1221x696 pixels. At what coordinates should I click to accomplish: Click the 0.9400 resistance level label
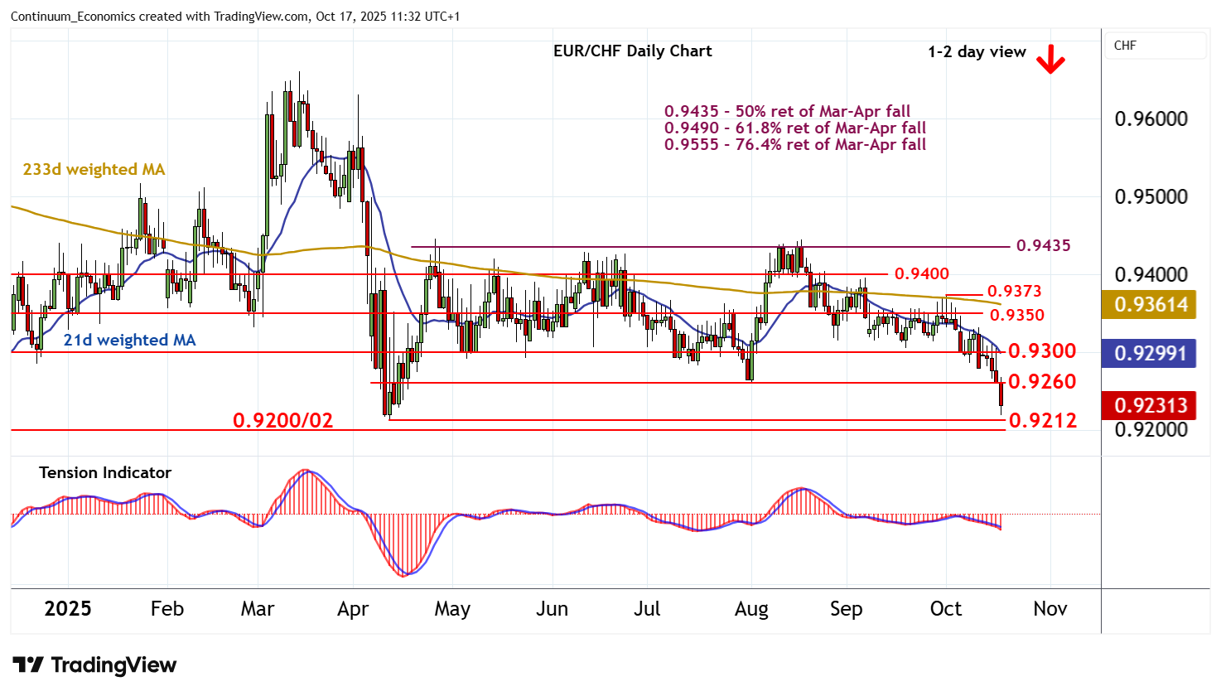click(x=922, y=273)
